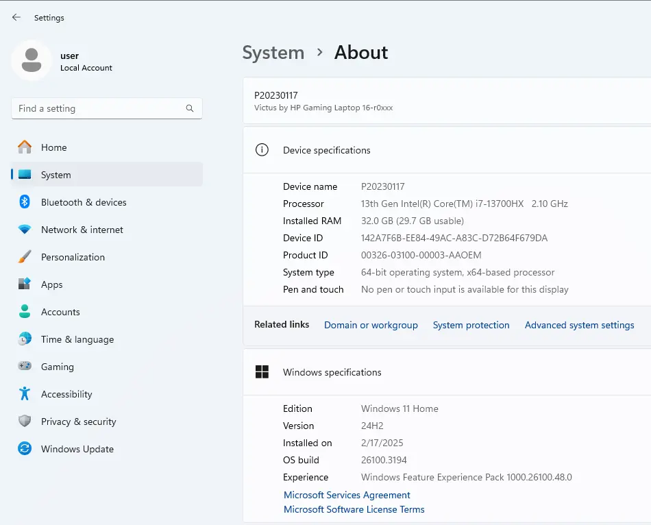
Task: Click the Find a setting search box
Action: coord(99,108)
